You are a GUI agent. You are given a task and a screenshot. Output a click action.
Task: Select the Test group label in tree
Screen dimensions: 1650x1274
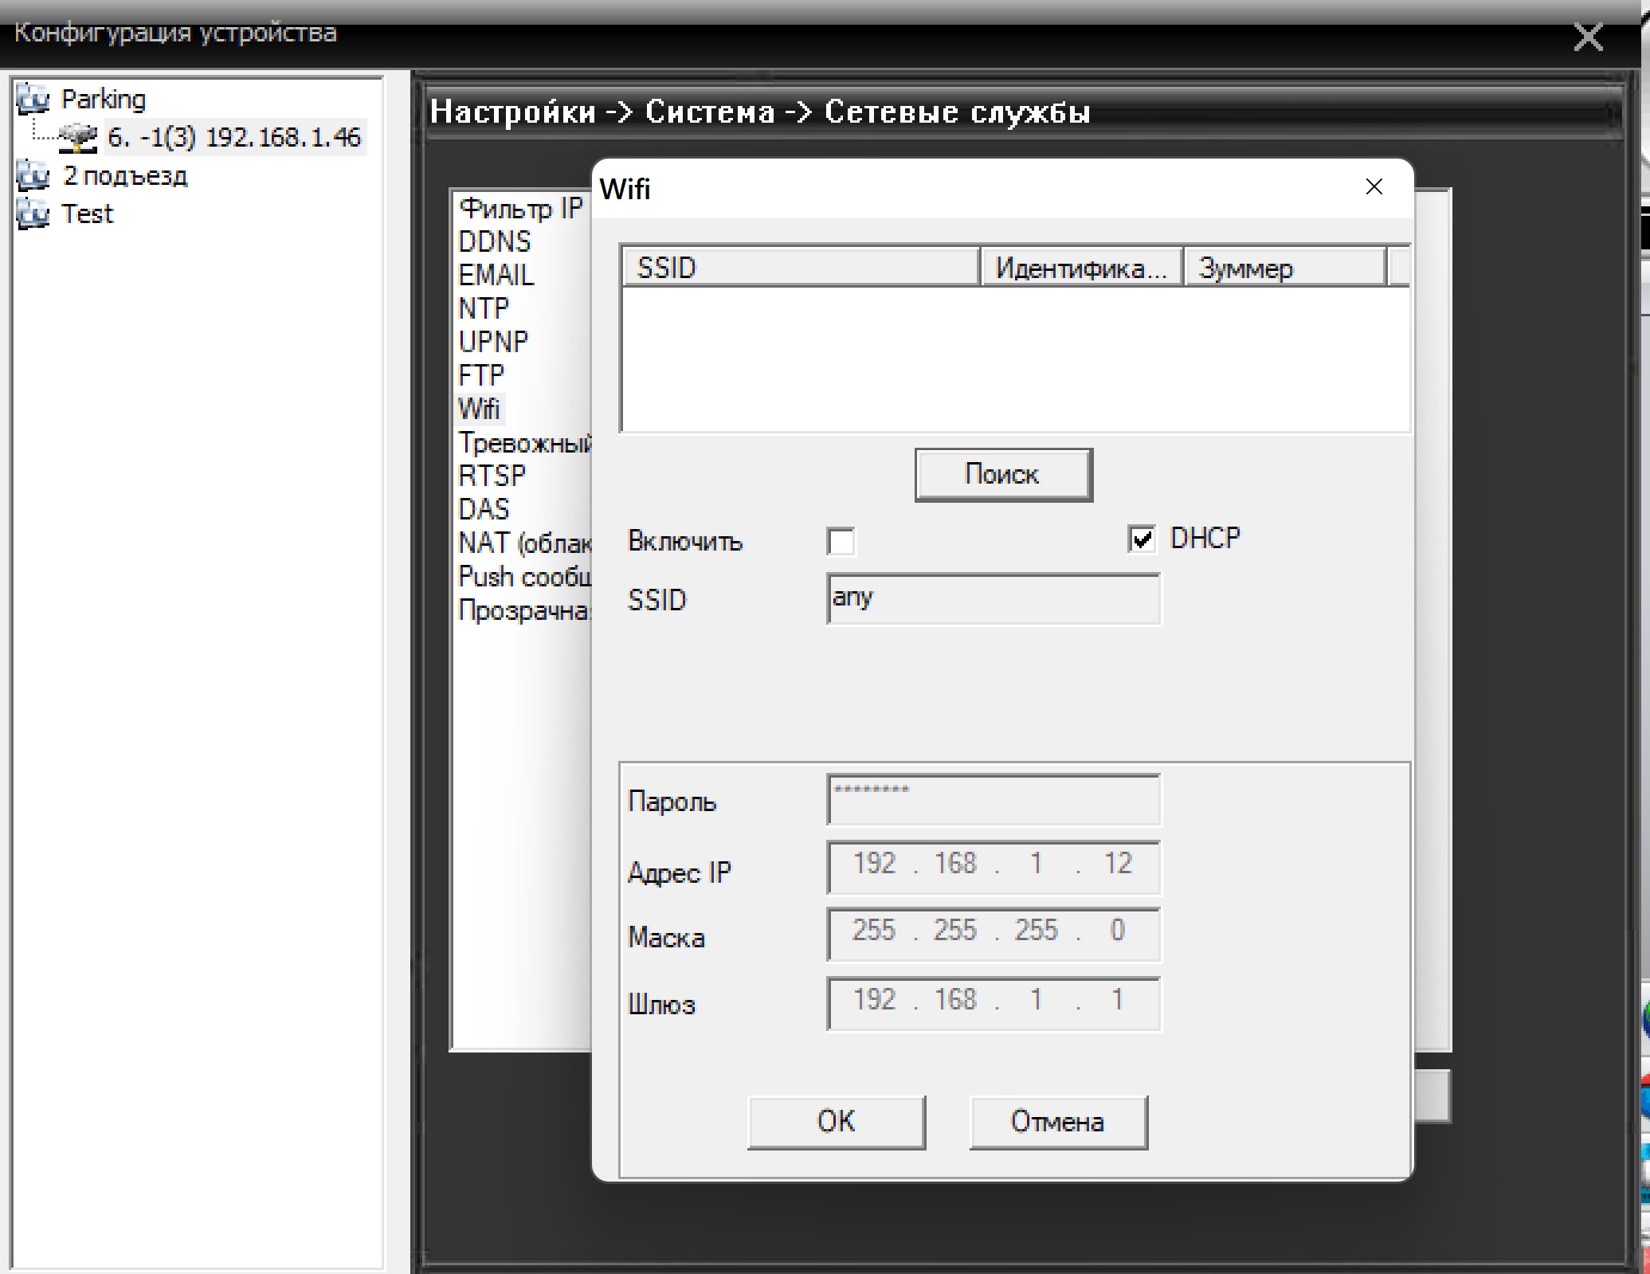(x=88, y=214)
